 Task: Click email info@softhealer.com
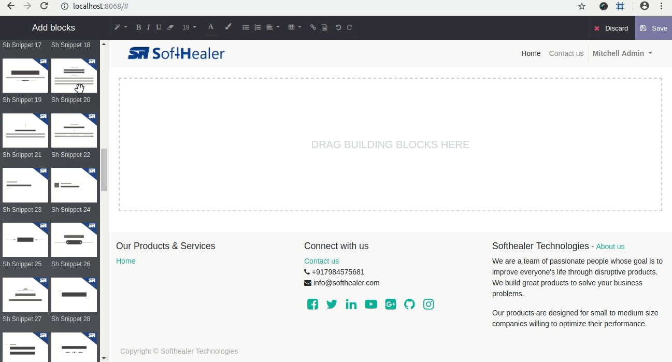coord(346,283)
